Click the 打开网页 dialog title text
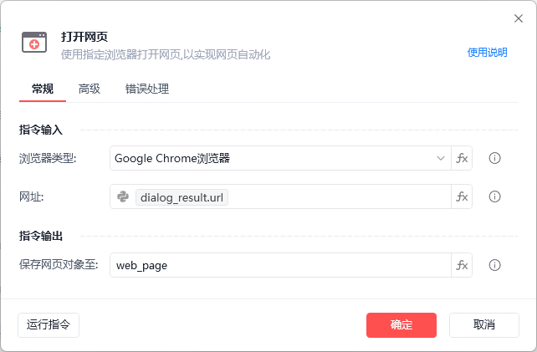The image size is (537, 352). coord(84,37)
